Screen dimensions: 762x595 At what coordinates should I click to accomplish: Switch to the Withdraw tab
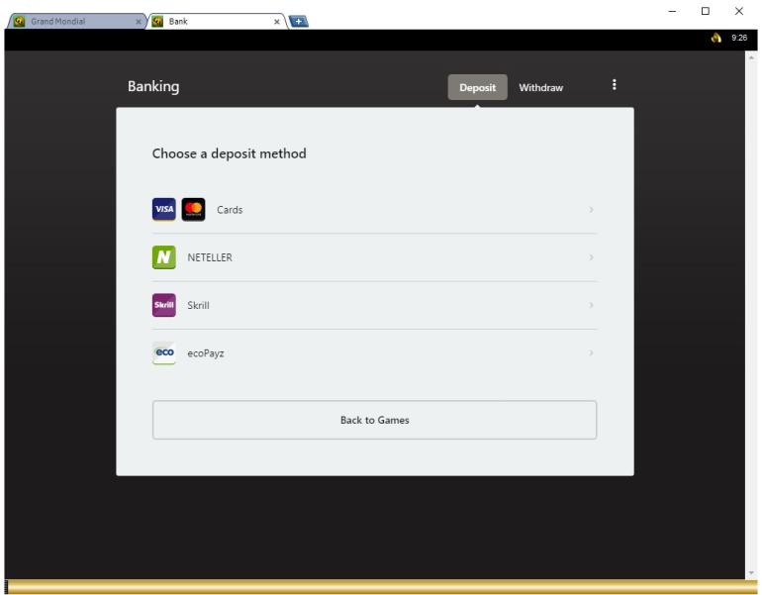(x=540, y=88)
